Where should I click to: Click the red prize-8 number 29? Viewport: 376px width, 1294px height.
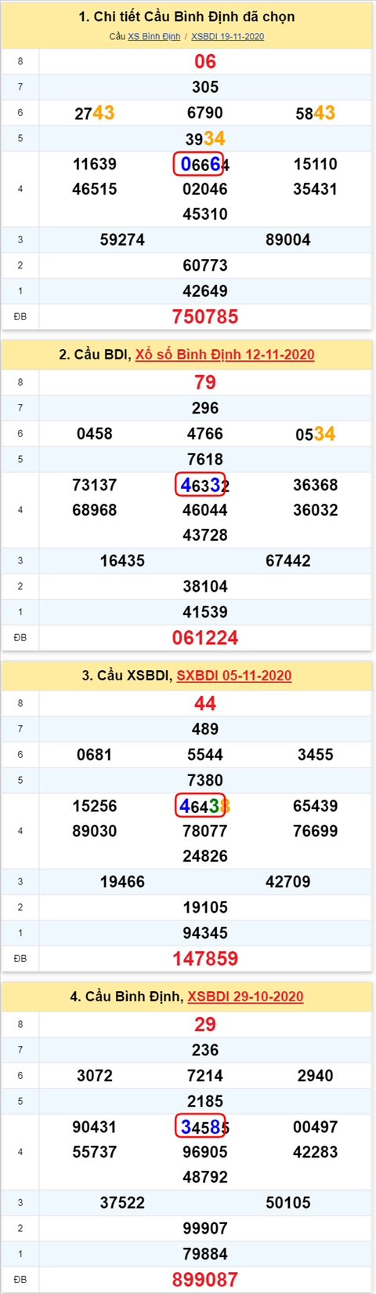click(x=205, y=1024)
